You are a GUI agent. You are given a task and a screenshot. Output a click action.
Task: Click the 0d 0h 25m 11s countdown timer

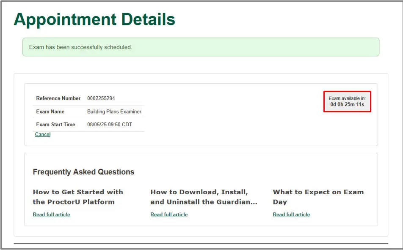(x=347, y=105)
